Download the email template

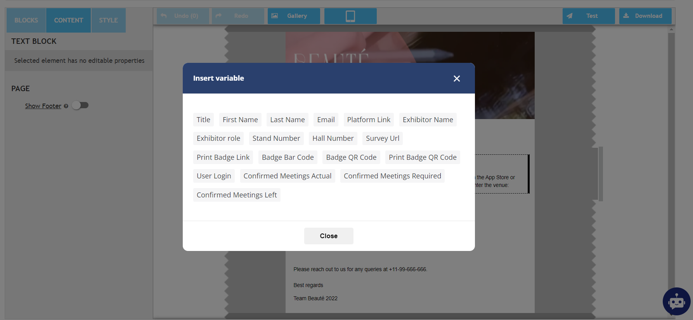(x=645, y=16)
